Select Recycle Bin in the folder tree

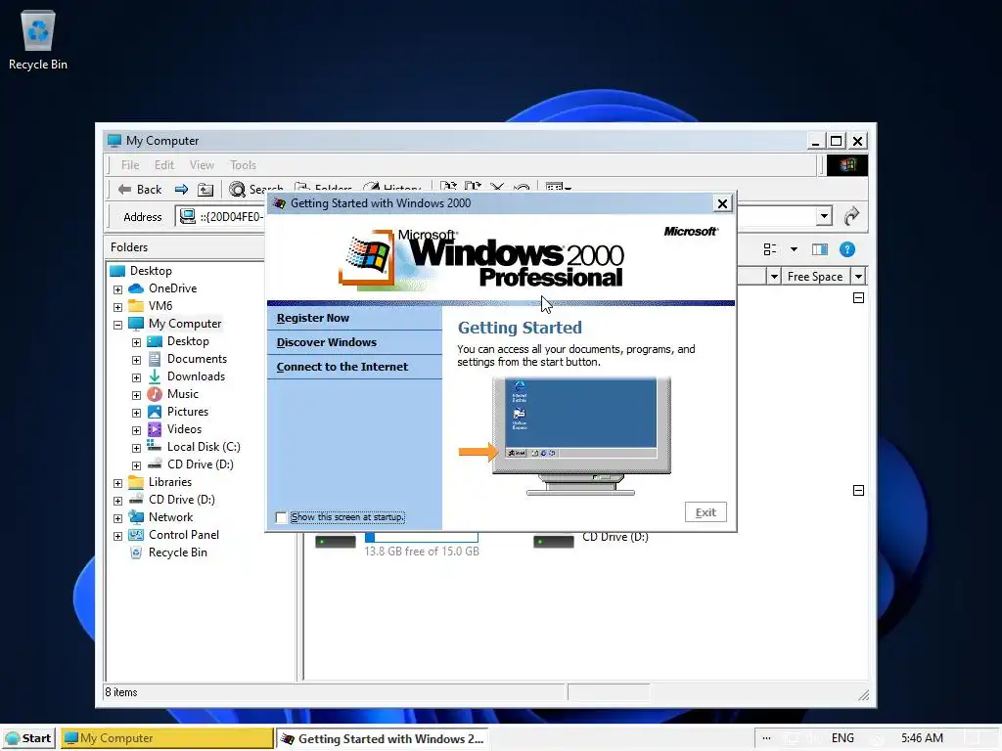178,552
